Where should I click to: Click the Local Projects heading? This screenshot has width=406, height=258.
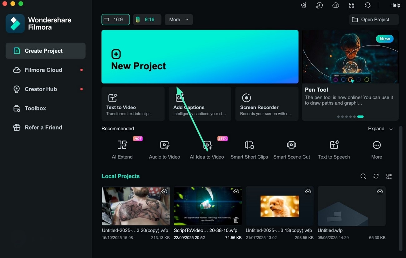click(121, 176)
